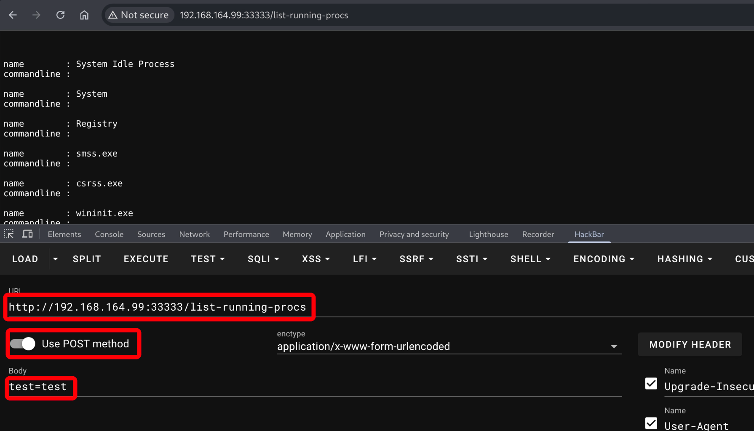This screenshot has height=431, width=754.
Task: Uncheck the User-Agent header checkbox
Action: [x=651, y=423]
